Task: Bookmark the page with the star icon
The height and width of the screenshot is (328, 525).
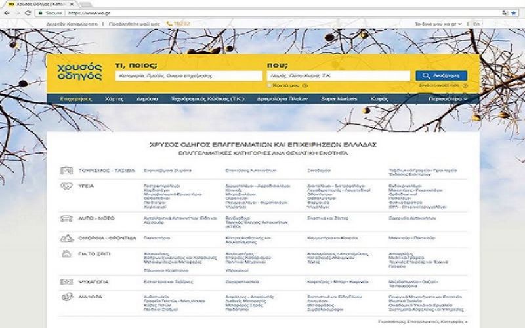Action: point(514,13)
